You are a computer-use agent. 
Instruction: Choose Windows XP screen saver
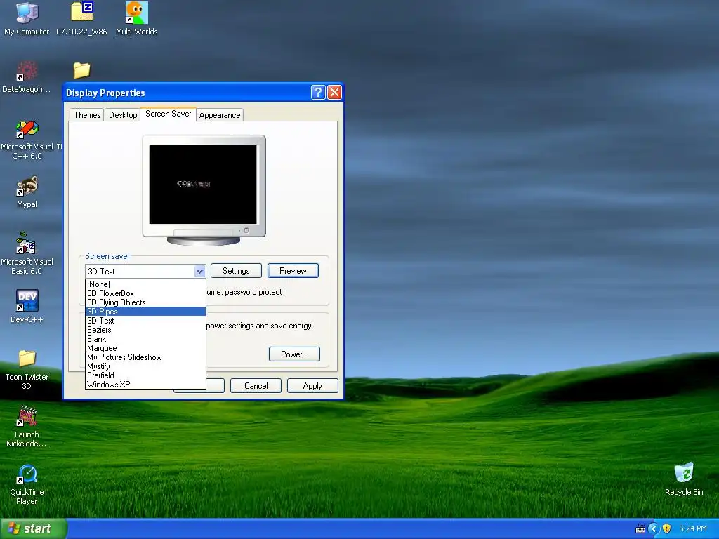145,385
